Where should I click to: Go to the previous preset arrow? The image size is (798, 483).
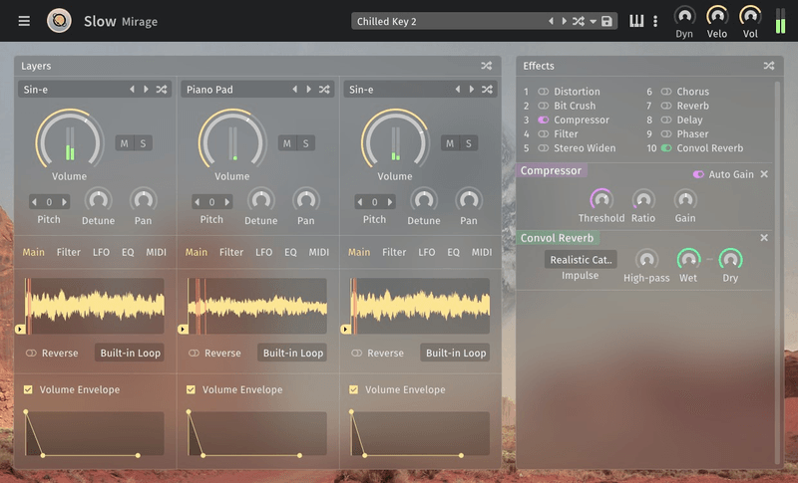click(x=551, y=21)
